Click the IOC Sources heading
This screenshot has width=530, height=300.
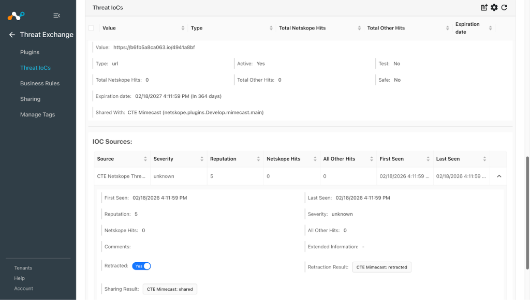point(112,142)
